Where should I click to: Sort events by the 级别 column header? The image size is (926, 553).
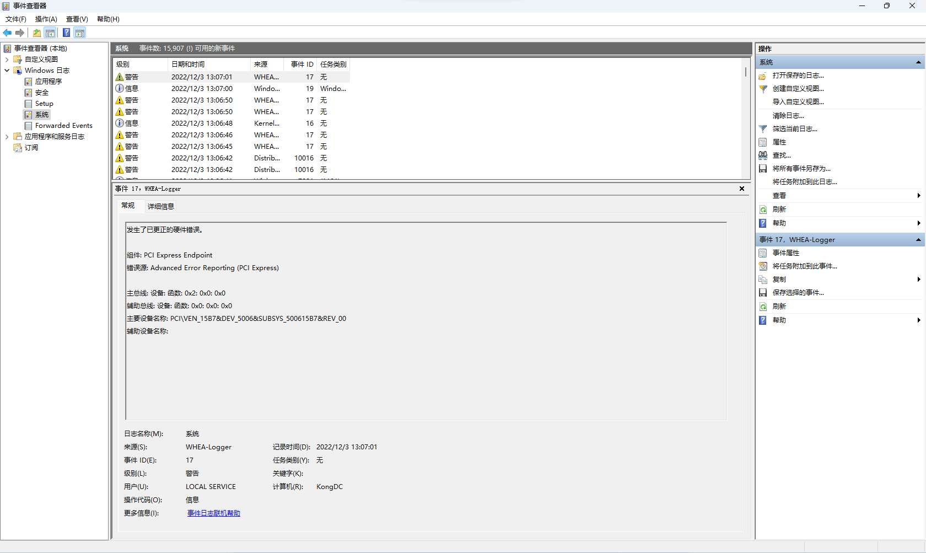click(x=140, y=65)
